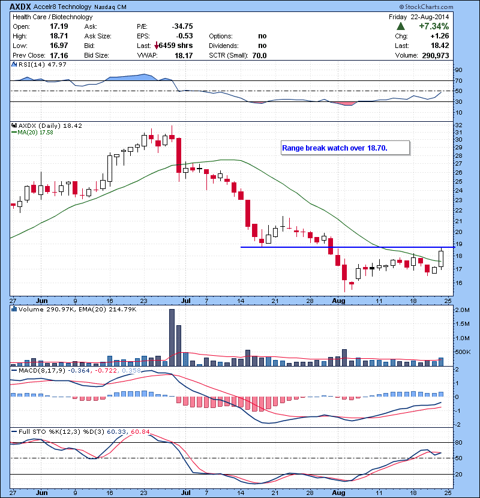This screenshot has height=498, width=480.
Task: Click the Low value 16.97
Action: click(x=59, y=46)
